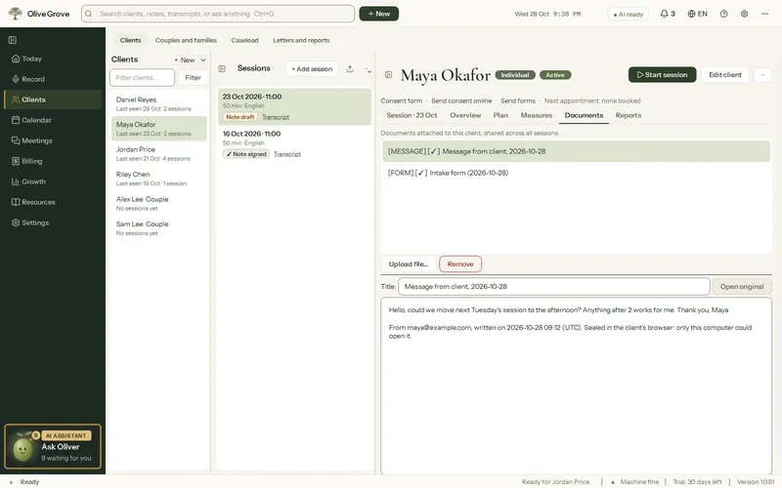This screenshot has width=782, height=488.
Task: Open Letters and reports tab
Action: pos(301,40)
